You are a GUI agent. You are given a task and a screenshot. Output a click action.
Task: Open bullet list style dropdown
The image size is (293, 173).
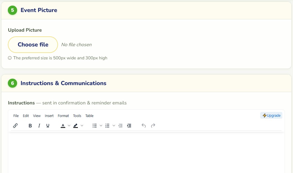[101, 125]
